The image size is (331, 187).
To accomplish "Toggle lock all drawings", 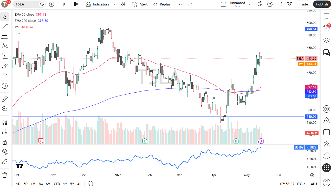I will tap(4, 142).
